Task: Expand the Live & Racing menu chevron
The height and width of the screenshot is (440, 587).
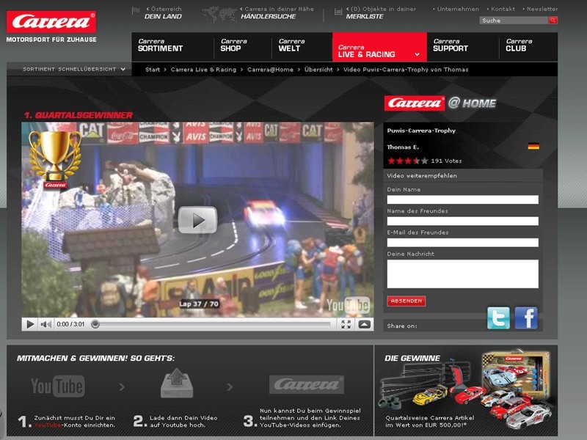Action: [417, 54]
